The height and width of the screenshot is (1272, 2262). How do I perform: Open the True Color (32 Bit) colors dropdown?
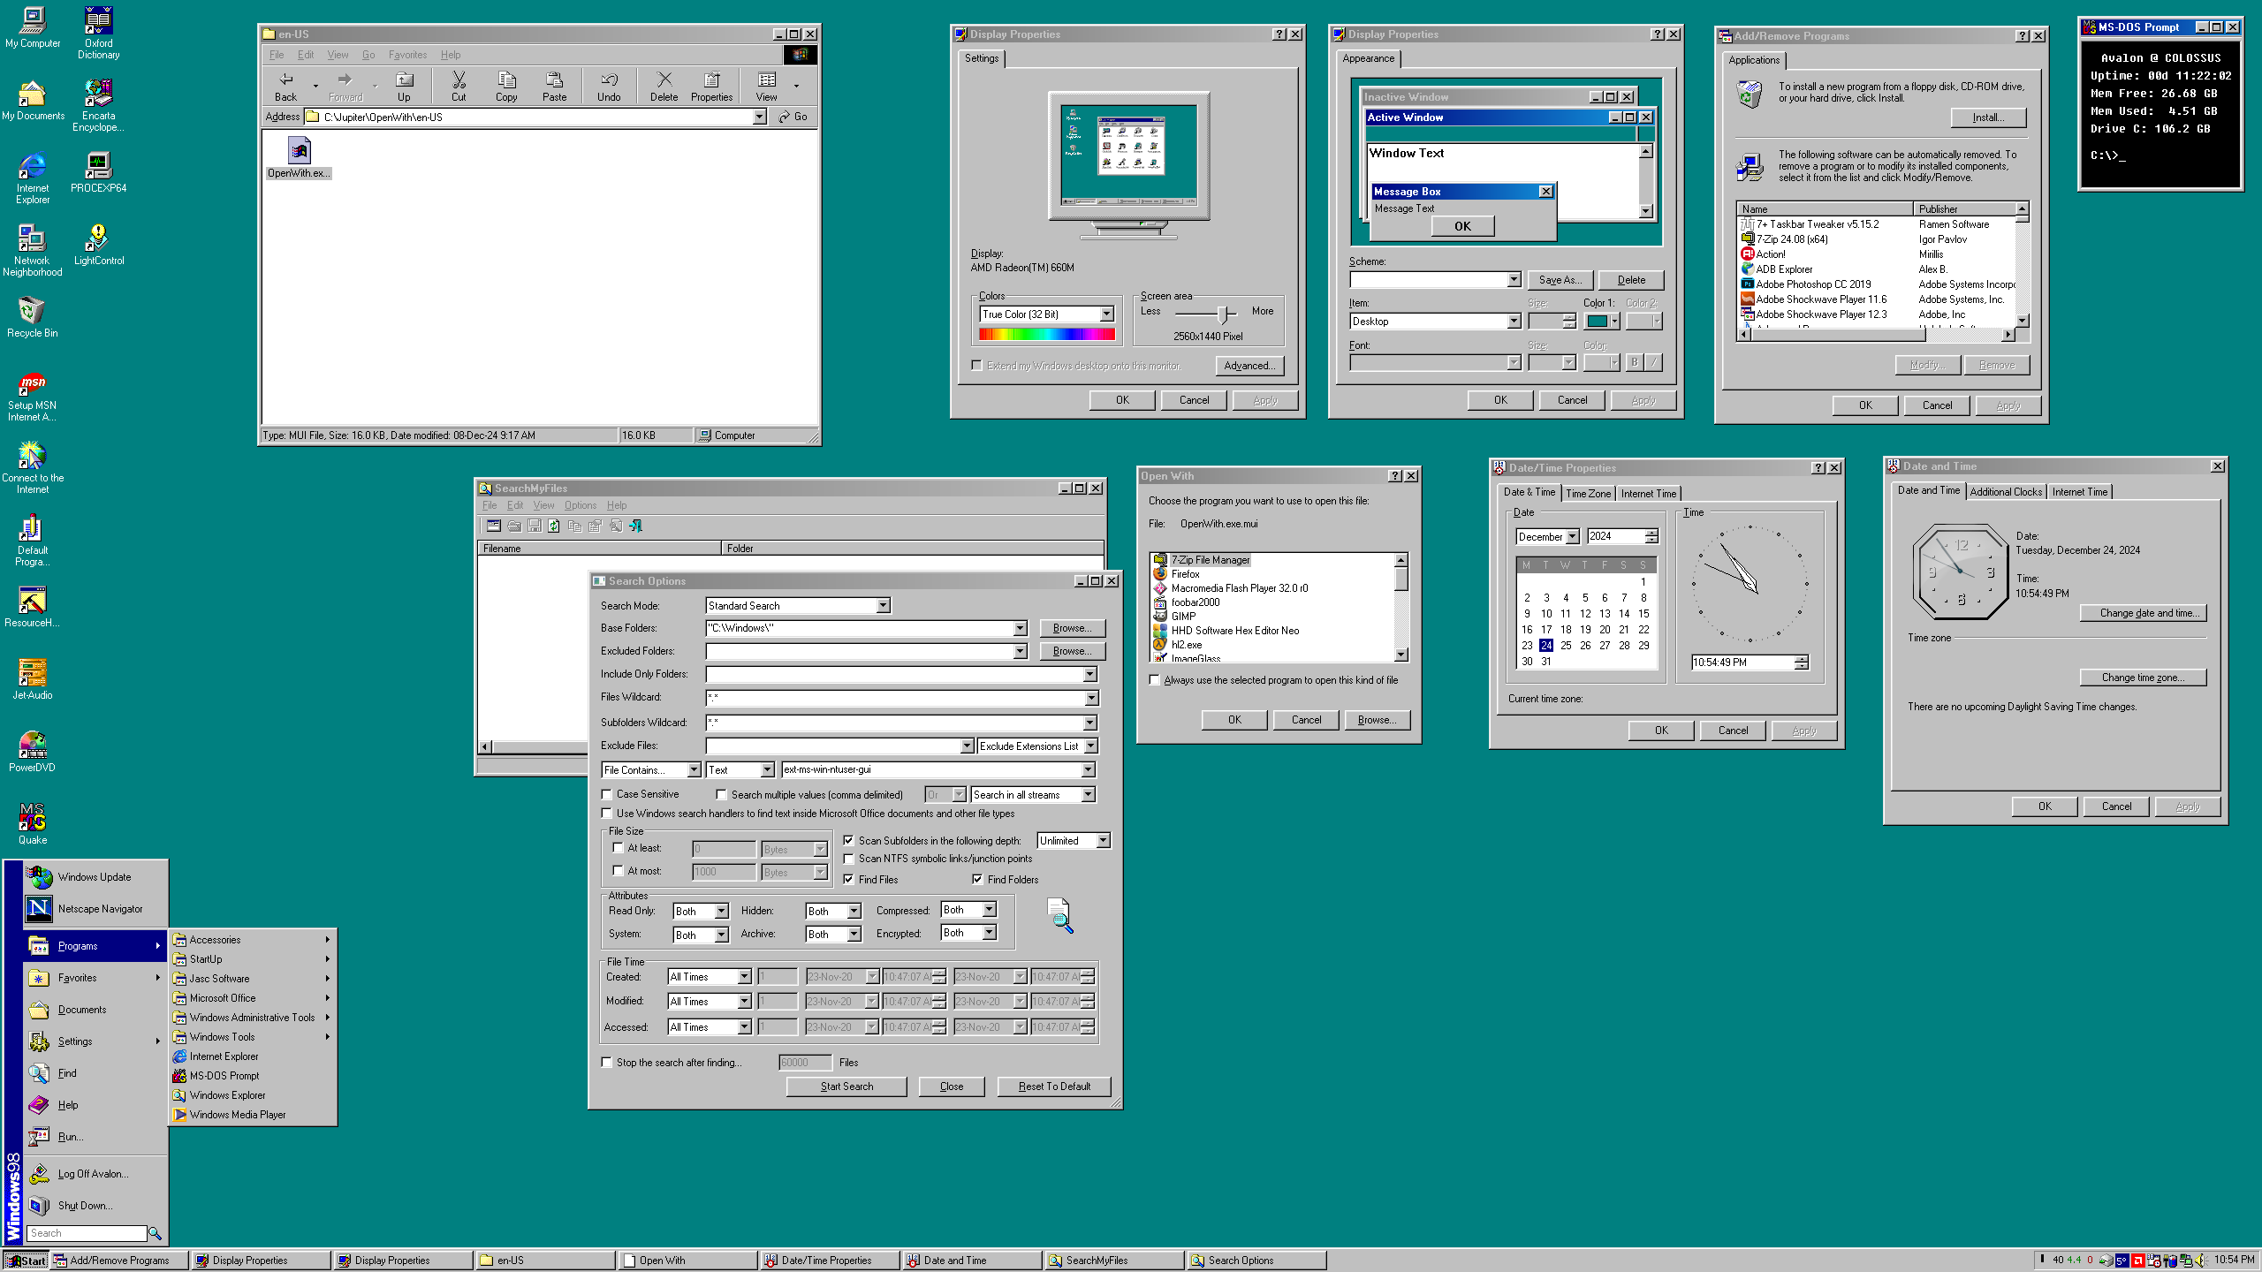coord(1106,314)
